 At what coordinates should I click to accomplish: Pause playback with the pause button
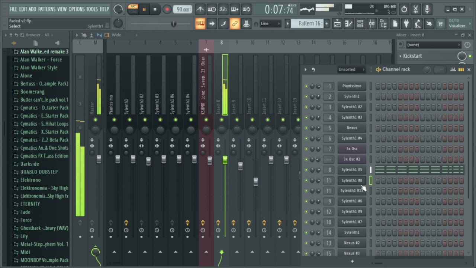144,9
